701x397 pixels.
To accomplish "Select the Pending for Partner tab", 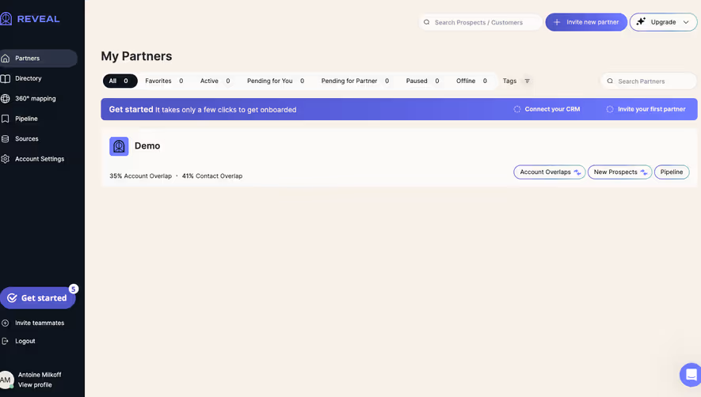I will tap(355, 81).
